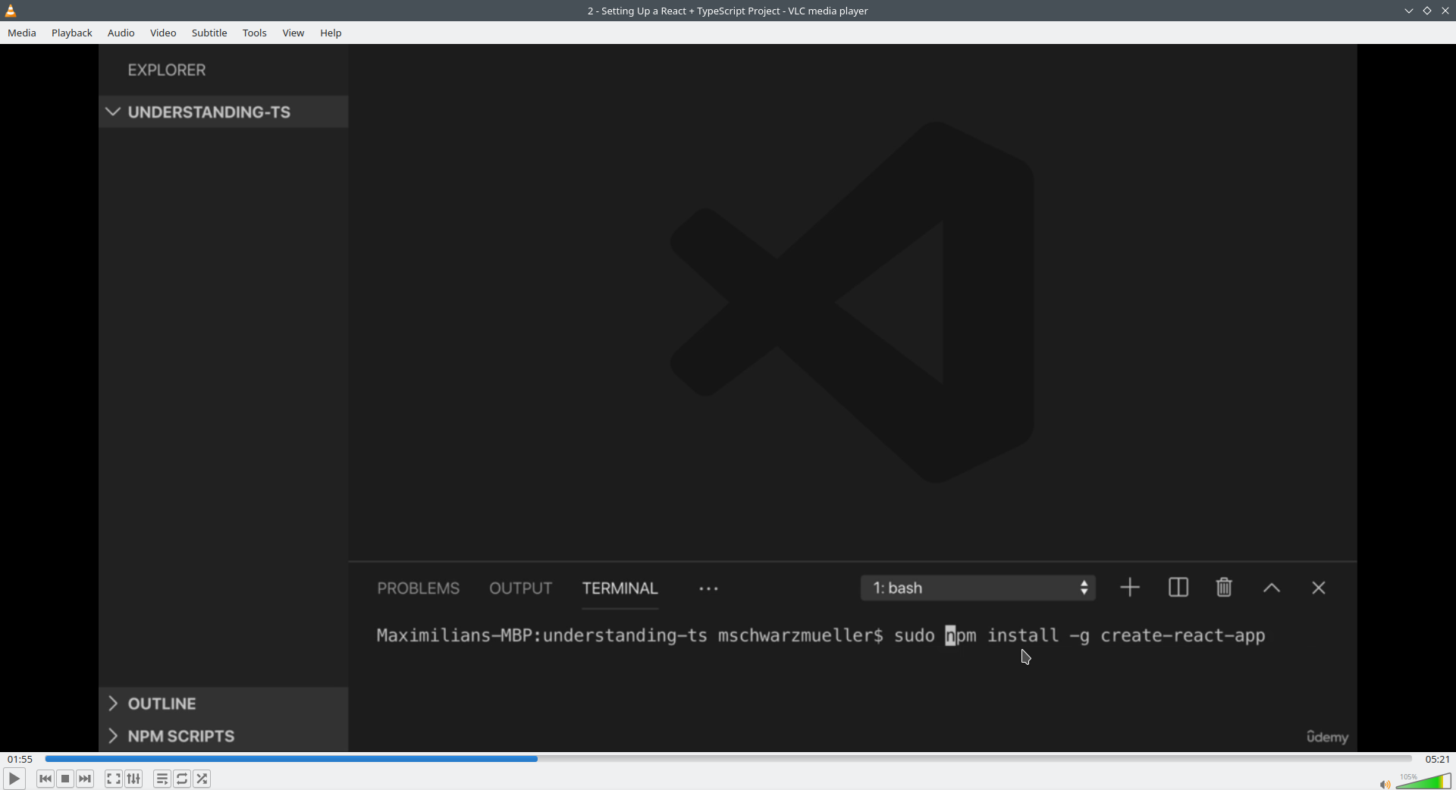This screenshot has height=790, width=1456.
Task: Skip to previous media track
Action: pos(45,779)
